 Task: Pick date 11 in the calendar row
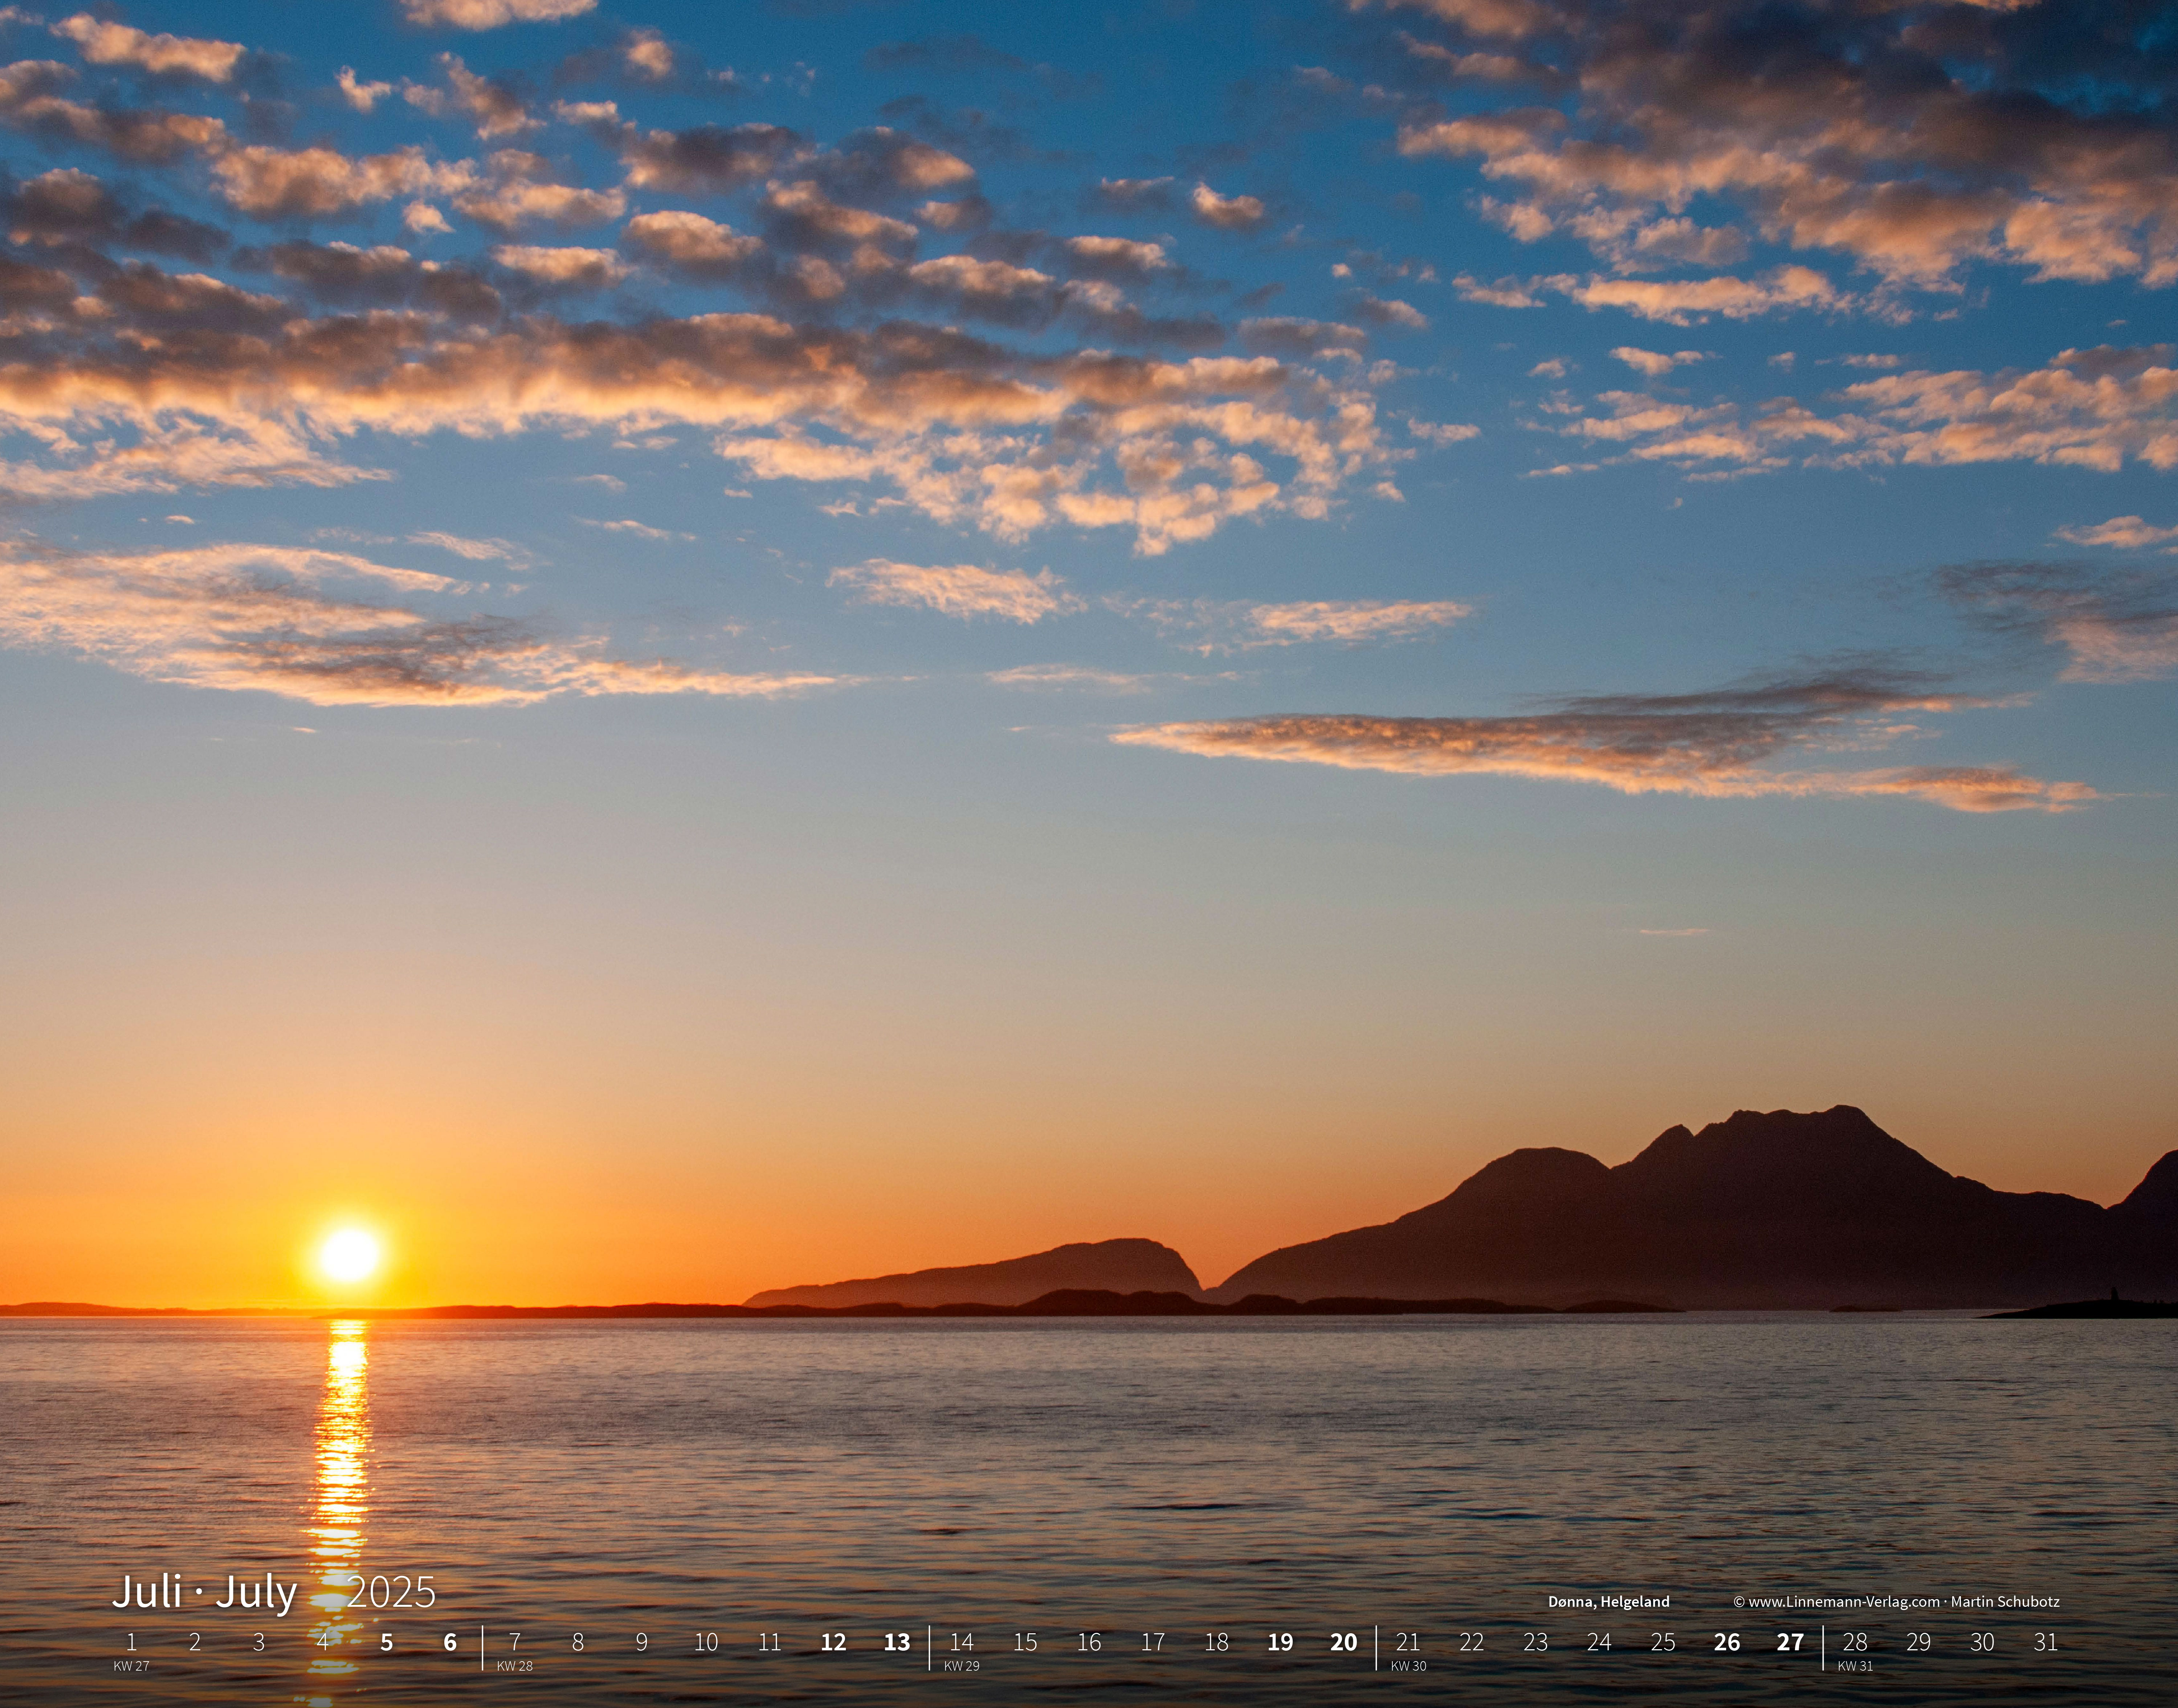(x=769, y=1642)
